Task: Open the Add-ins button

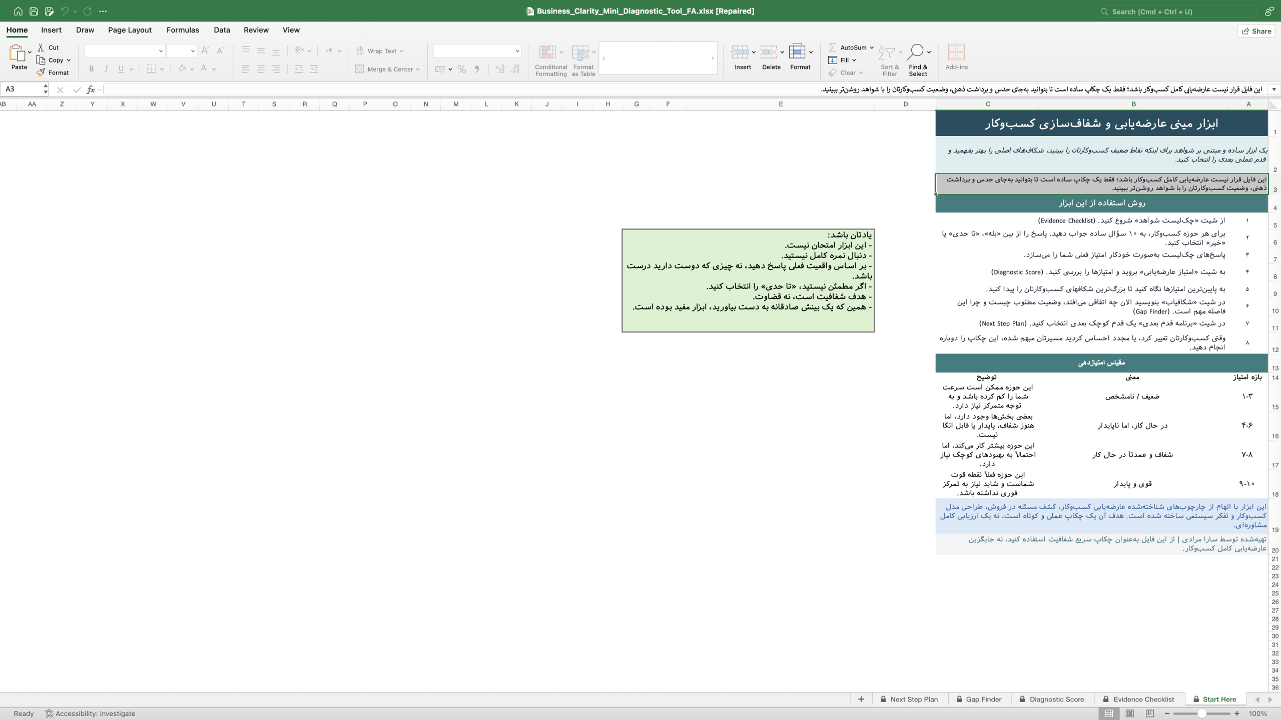Action: [x=956, y=57]
